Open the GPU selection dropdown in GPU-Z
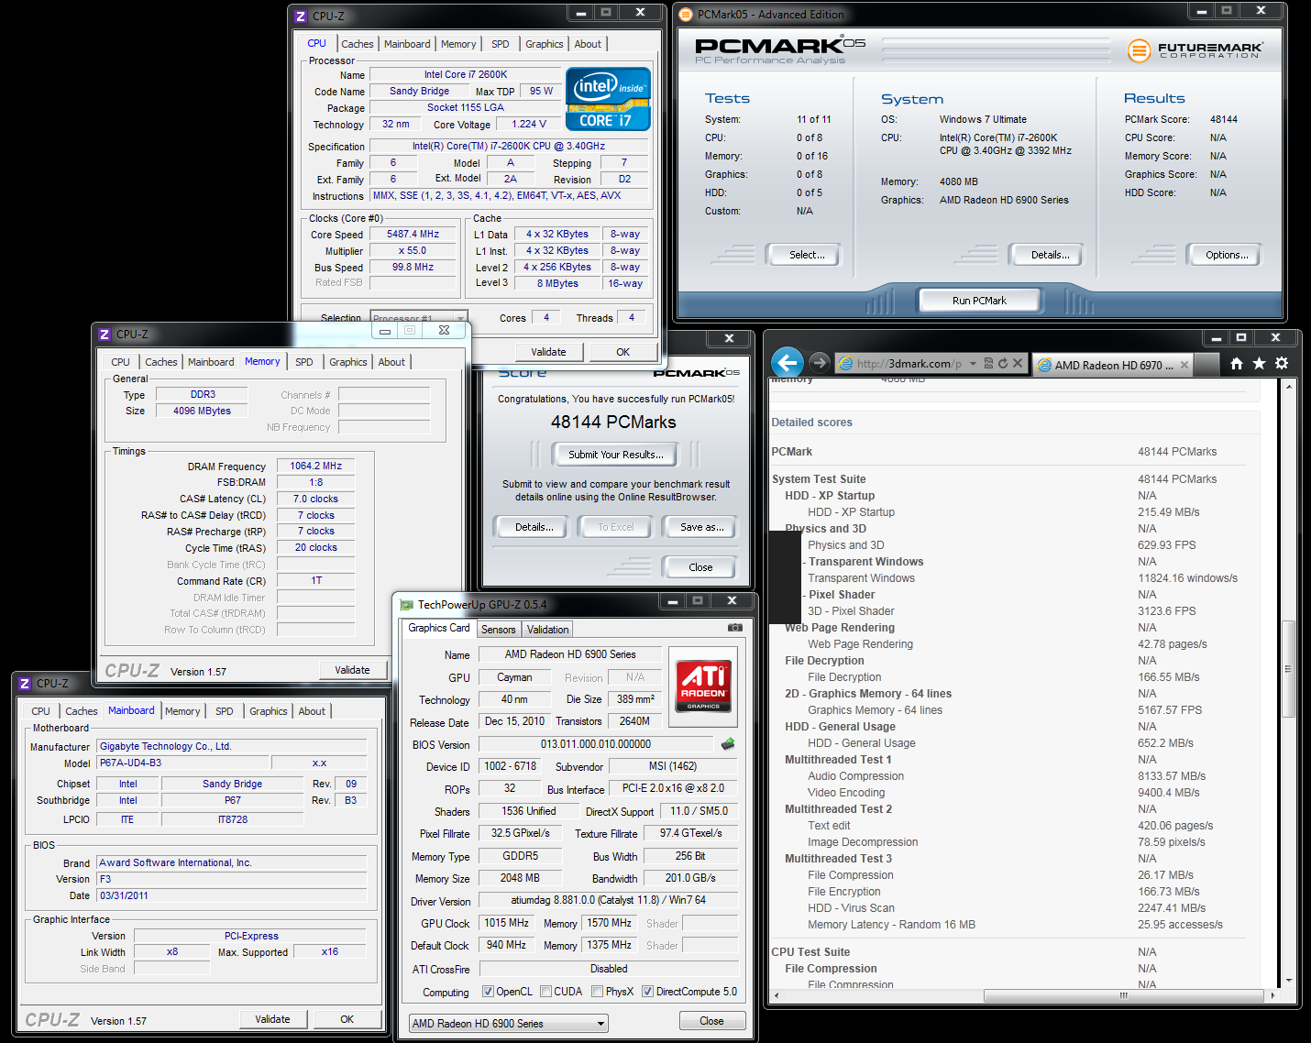This screenshot has width=1311, height=1043. point(509,1023)
